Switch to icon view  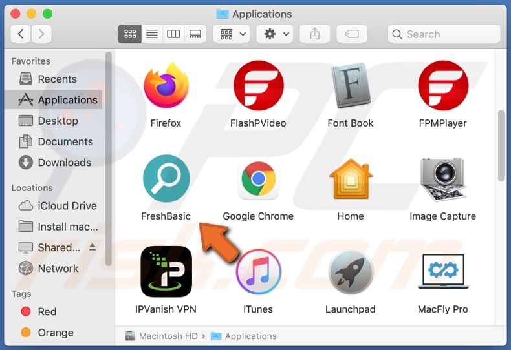click(130, 34)
